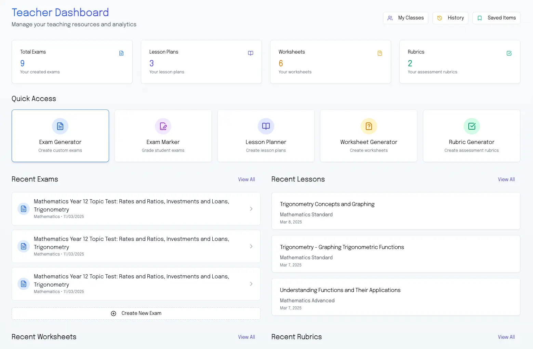Screen dimensions: 533x349
Task: Click the Saved Items bookmark icon
Action: 480,18
